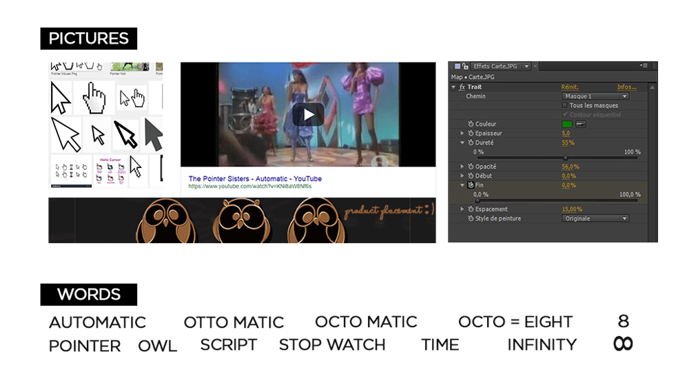Click the word AUTOMATIC
The height and width of the screenshot is (387, 689).
coord(98,322)
